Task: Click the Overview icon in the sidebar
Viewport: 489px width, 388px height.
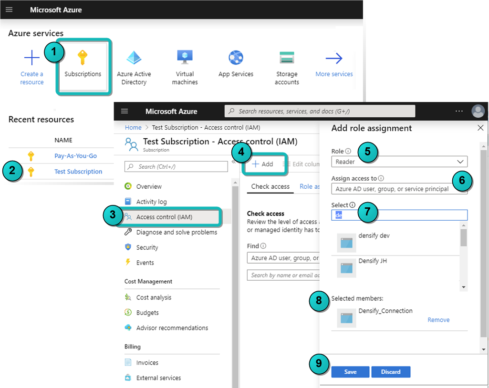Action: (128, 186)
